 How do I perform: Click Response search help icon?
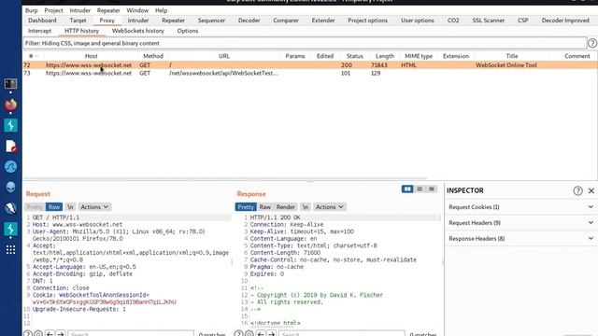coord(238,334)
